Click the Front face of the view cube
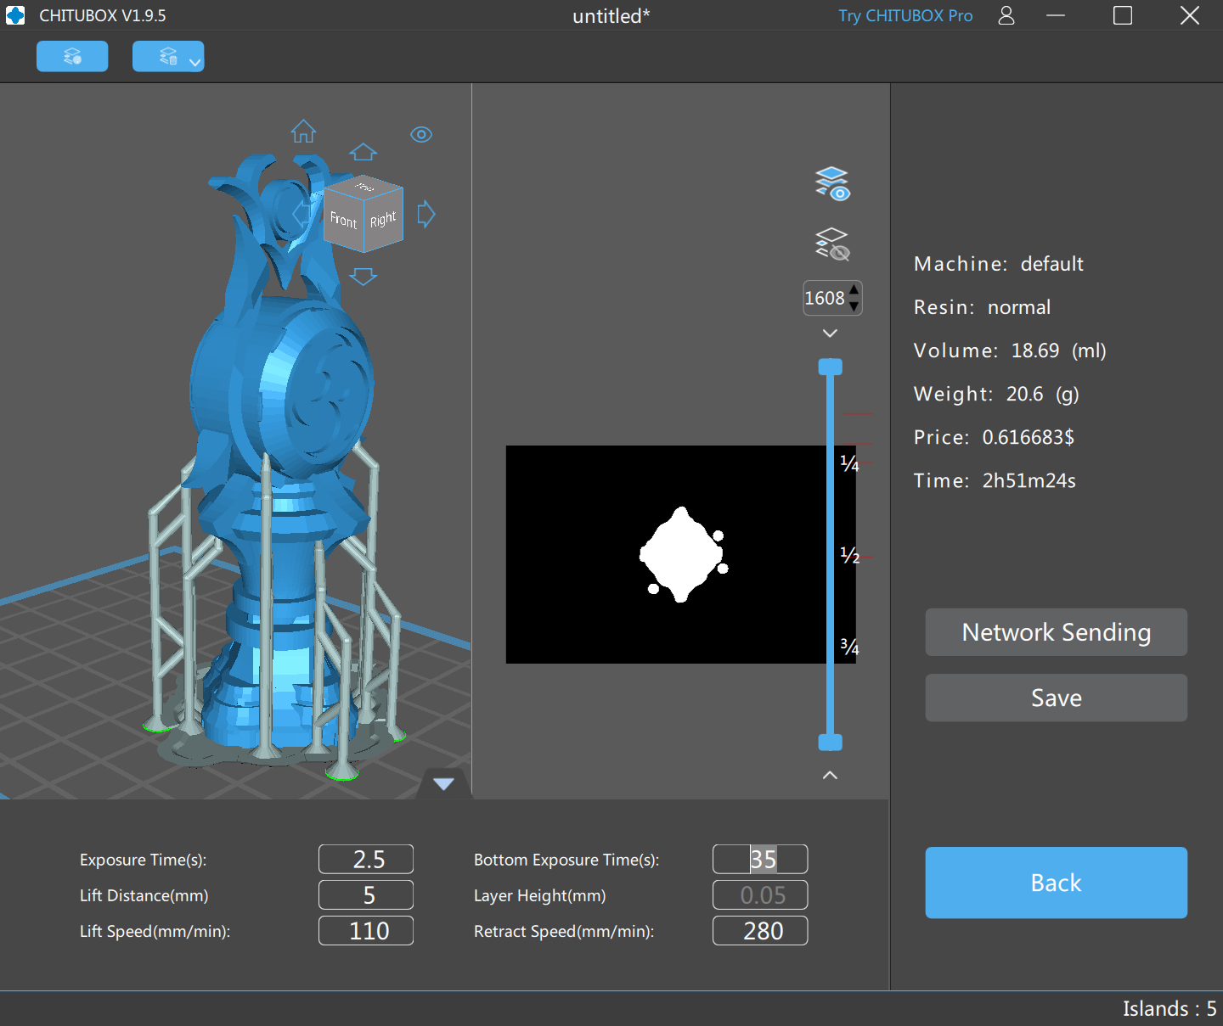 (343, 221)
